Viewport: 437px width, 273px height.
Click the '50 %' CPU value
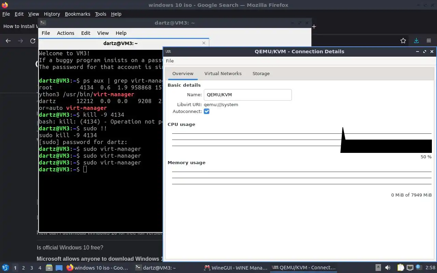[426, 157]
